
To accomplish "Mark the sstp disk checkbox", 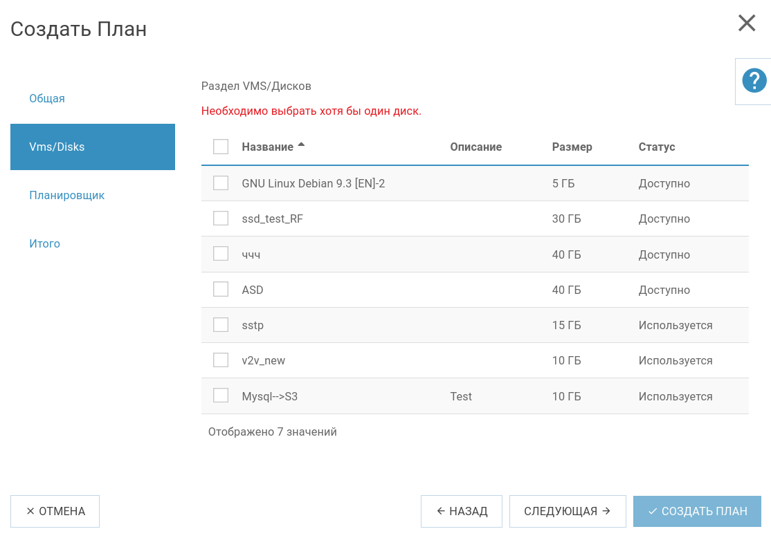I will click(x=221, y=325).
